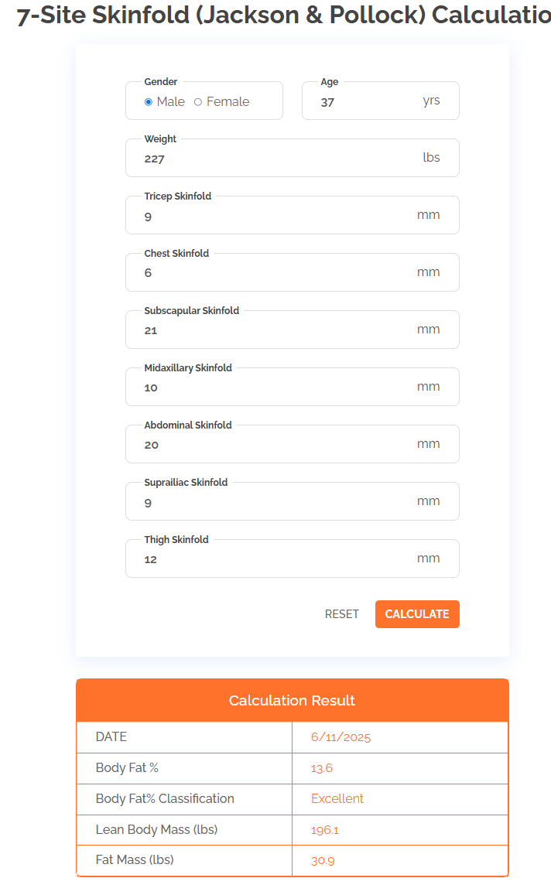The width and height of the screenshot is (551, 878).
Task: Click the Thigh Skinfold field
Action: click(293, 559)
